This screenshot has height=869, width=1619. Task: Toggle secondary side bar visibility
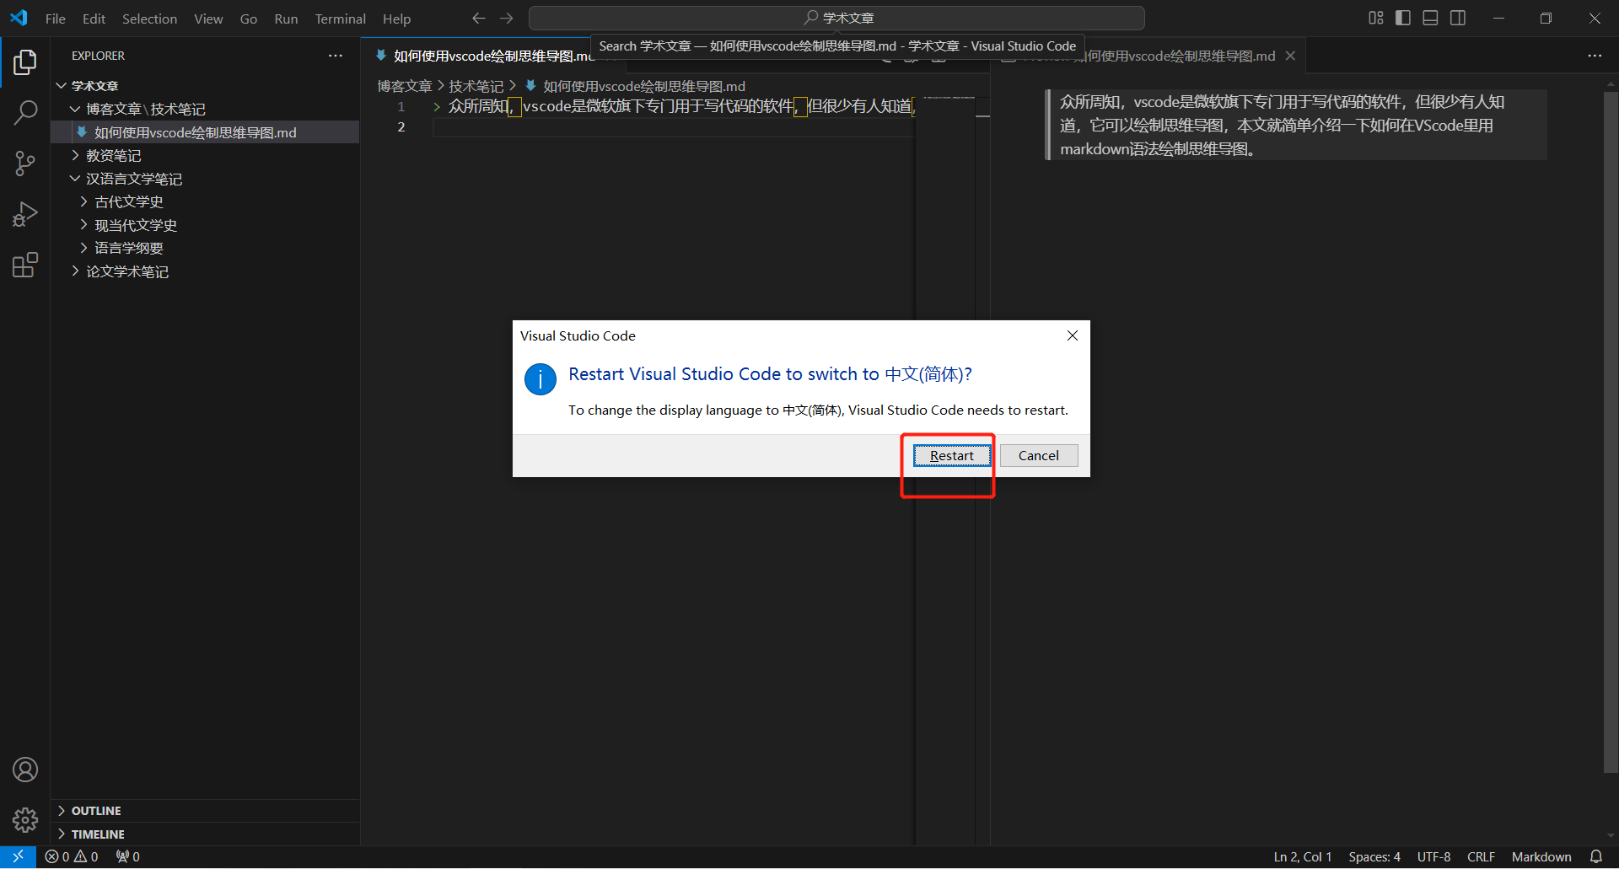pos(1458,18)
